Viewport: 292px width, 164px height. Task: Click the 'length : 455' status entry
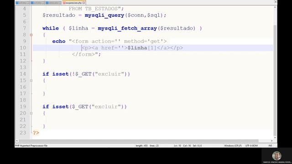142,146
